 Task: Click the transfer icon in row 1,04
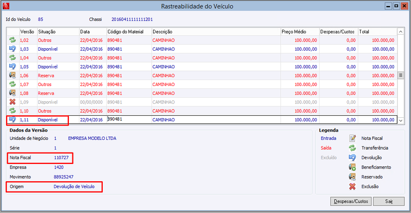(12, 58)
